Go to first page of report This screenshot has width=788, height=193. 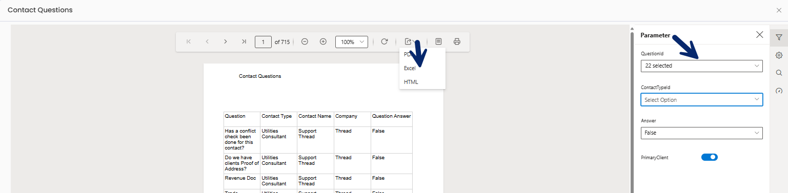coord(189,41)
